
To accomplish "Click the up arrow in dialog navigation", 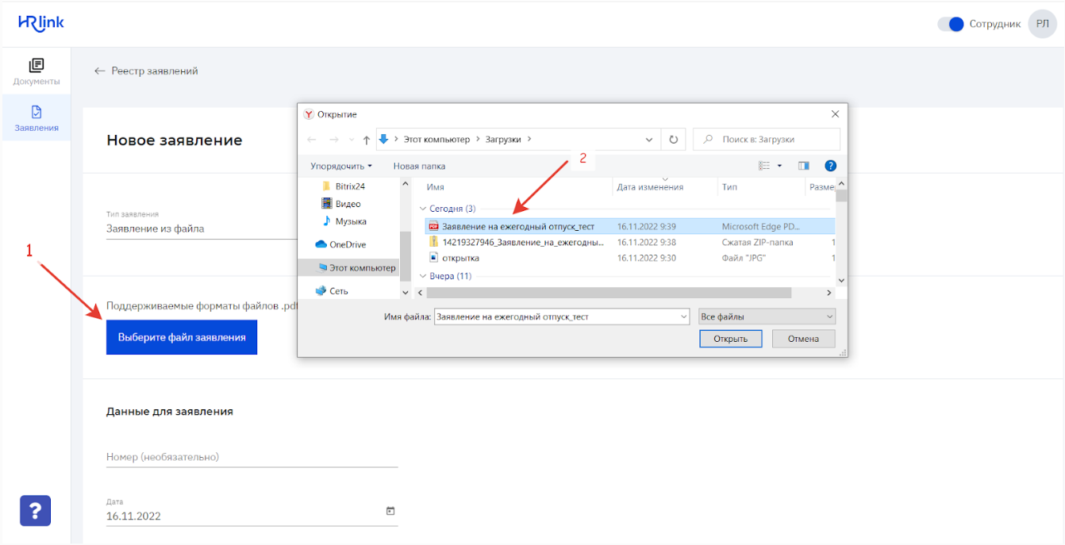I will tap(366, 140).
